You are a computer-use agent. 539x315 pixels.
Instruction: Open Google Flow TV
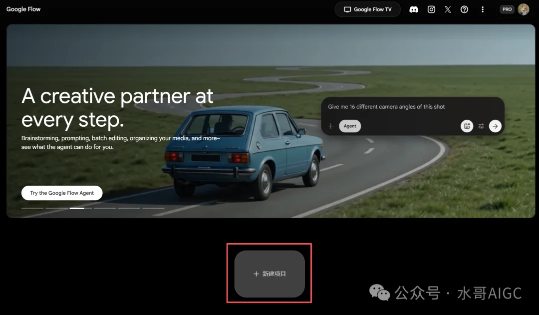tap(367, 9)
